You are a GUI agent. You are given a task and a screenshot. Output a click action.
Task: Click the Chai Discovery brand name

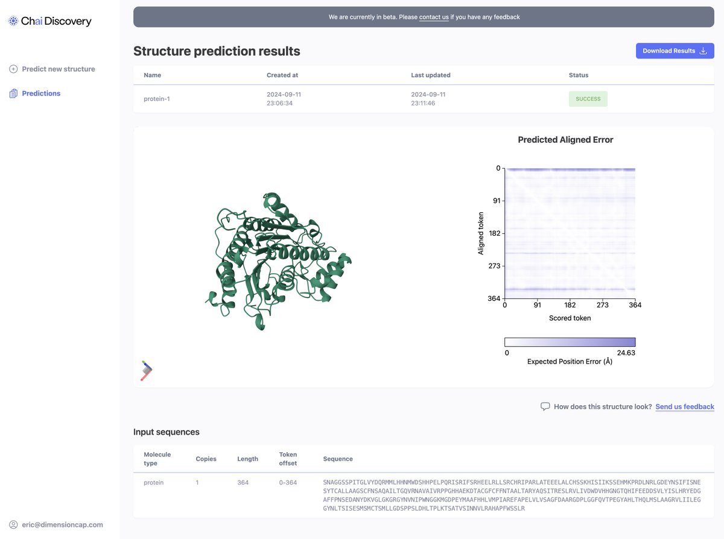[56, 21]
